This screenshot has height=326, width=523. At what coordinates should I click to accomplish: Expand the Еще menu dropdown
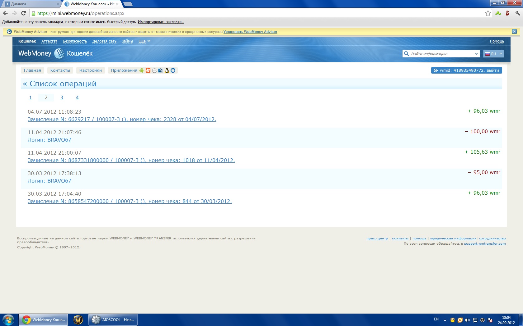click(x=144, y=41)
